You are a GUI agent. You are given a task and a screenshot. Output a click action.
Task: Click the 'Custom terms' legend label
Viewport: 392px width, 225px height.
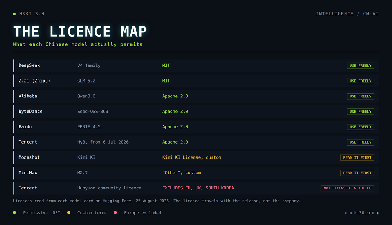(x=92, y=213)
